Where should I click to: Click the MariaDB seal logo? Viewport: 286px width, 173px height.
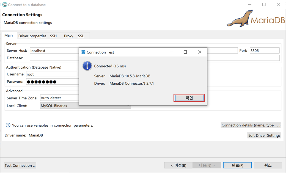(x=255, y=19)
